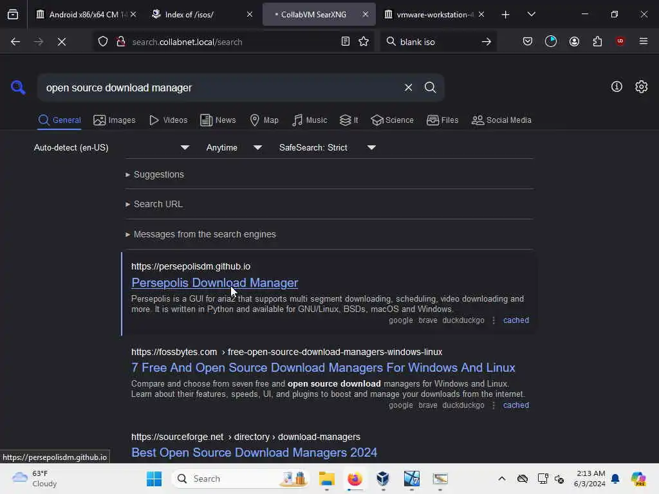This screenshot has height=494, width=659.
Task: Click the fossbytes.com result URL
Action: pyautogui.click(x=286, y=352)
